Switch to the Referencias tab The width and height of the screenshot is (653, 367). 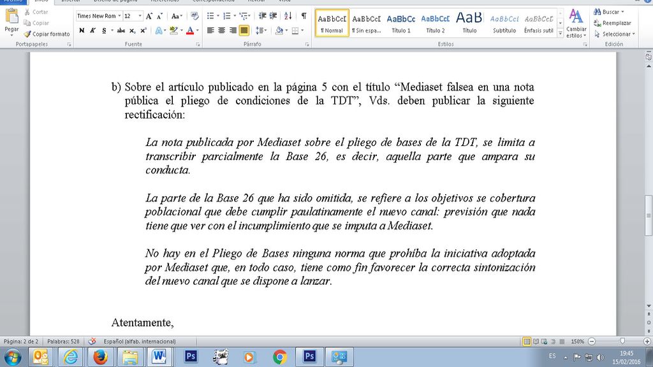[165, 2]
